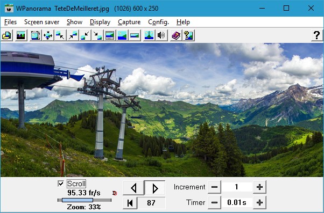Open the Screen saver menu
Image resolution: width=324 pixels, height=213 pixels.
pos(42,22)
